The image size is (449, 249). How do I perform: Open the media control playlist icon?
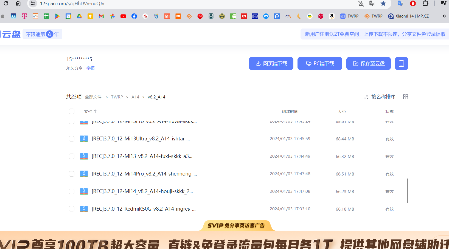tap(444, 3)
